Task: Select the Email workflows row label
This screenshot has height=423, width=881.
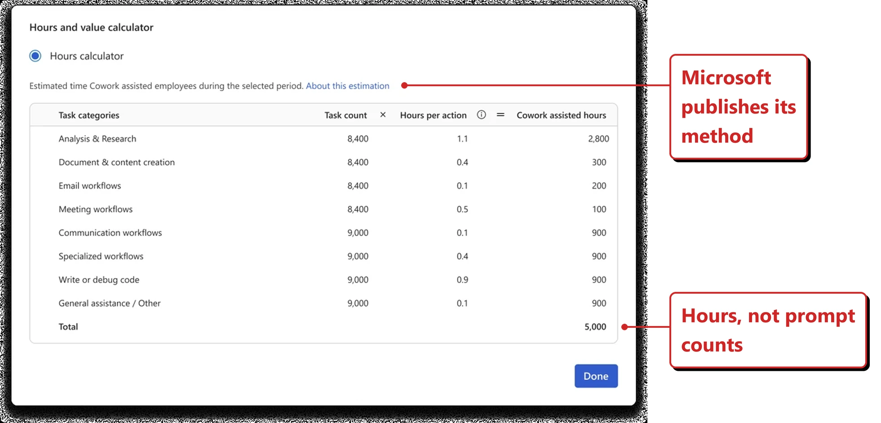Action: click(x=89, y=185)
